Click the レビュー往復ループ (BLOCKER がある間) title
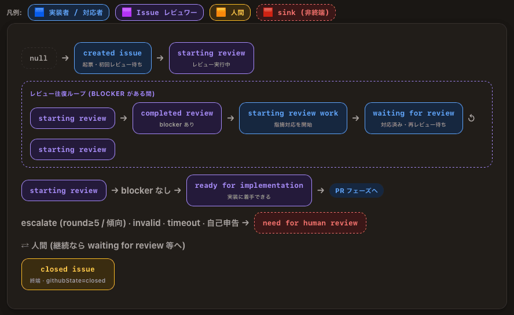 (x=92, y=94)
